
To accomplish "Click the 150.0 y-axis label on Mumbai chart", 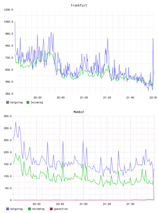I will tap(8, 164).
